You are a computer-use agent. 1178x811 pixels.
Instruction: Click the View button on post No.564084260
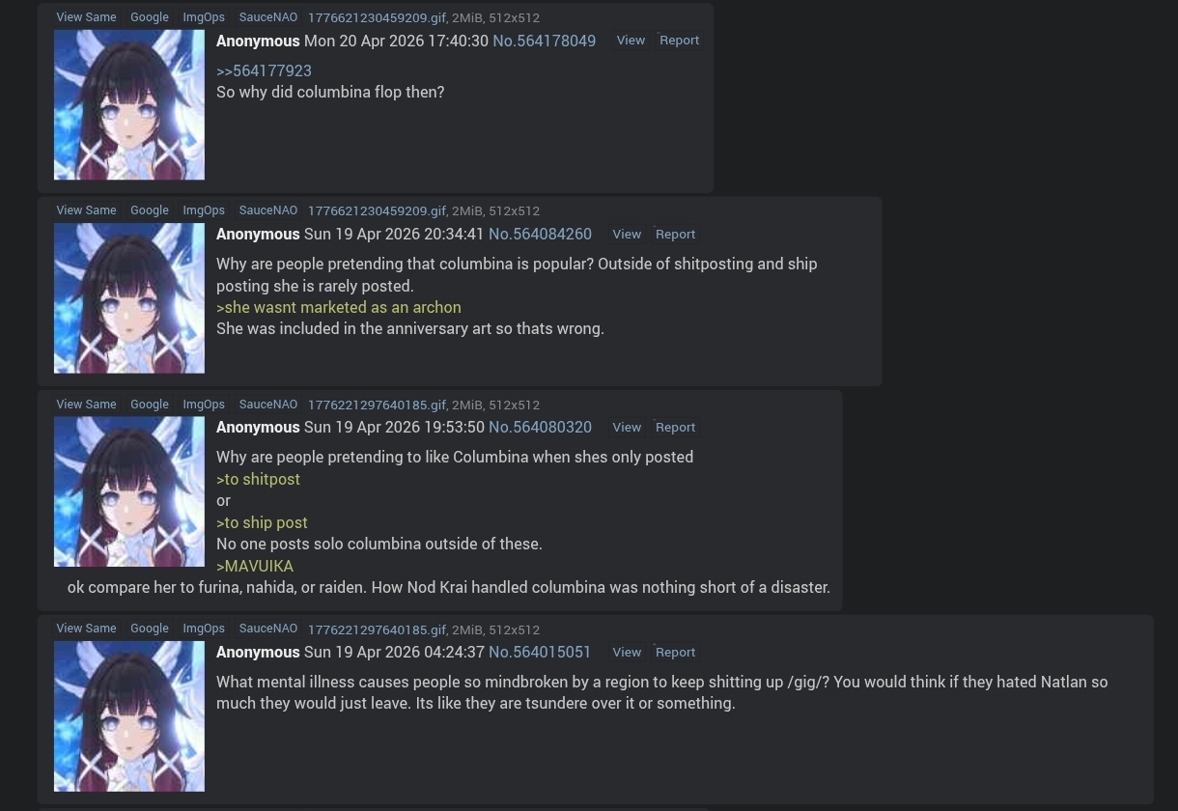point(627,234)
